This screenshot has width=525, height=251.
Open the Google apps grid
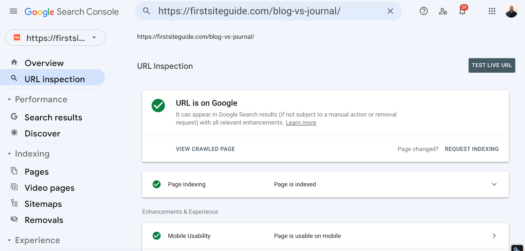(492, 11)
